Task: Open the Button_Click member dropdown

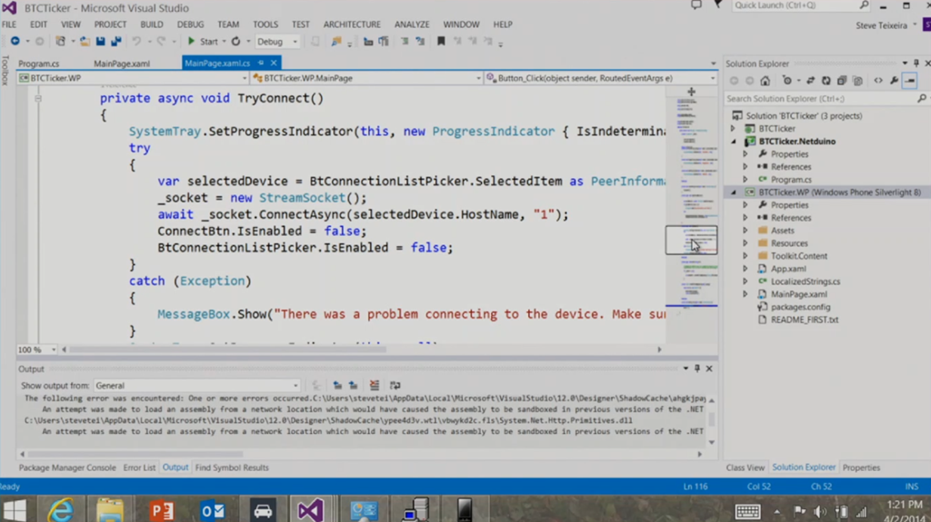Action: point(601,78)
